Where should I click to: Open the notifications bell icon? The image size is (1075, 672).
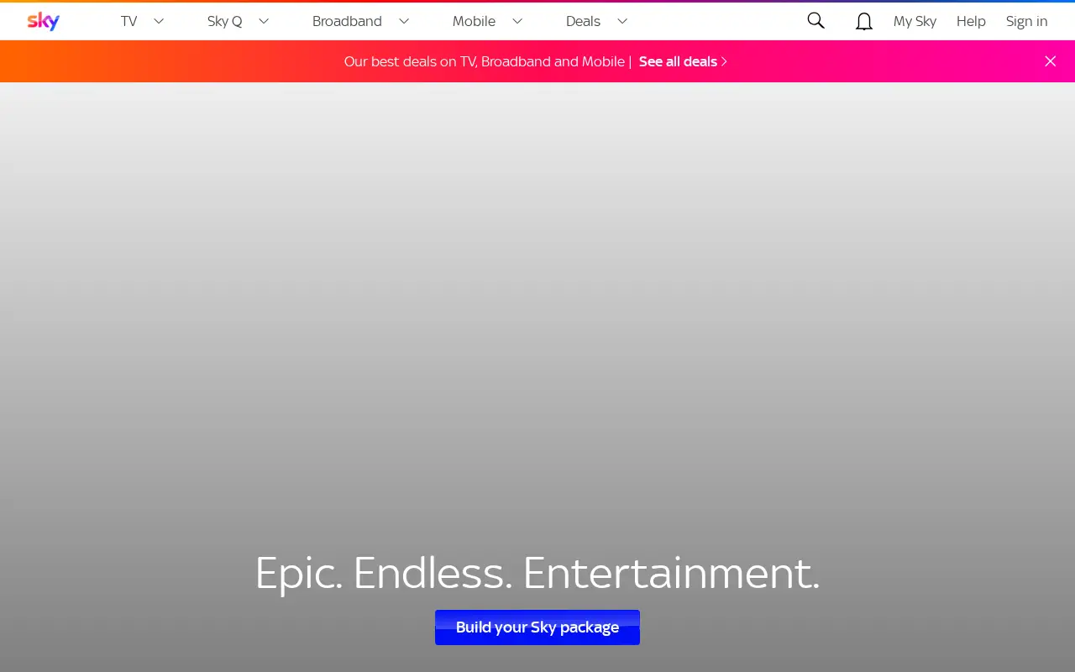tap(864, 21)
